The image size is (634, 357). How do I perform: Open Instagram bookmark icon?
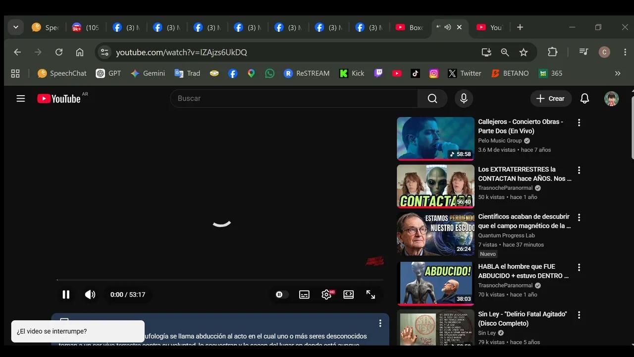pos(434,73)
